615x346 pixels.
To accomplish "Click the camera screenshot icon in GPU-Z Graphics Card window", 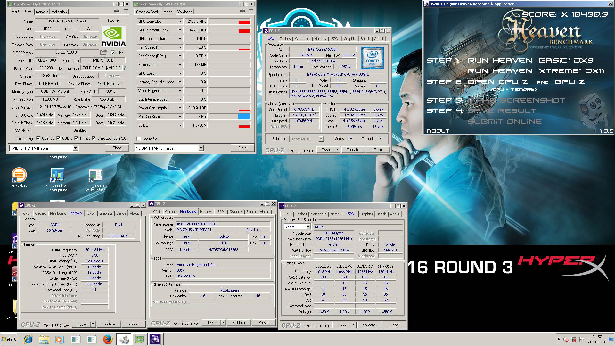I will [x=117, y=11].
